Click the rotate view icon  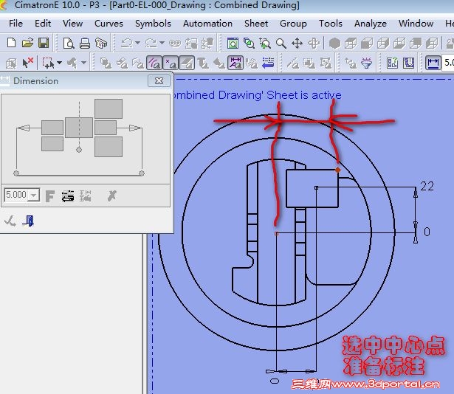click(314, 44)
